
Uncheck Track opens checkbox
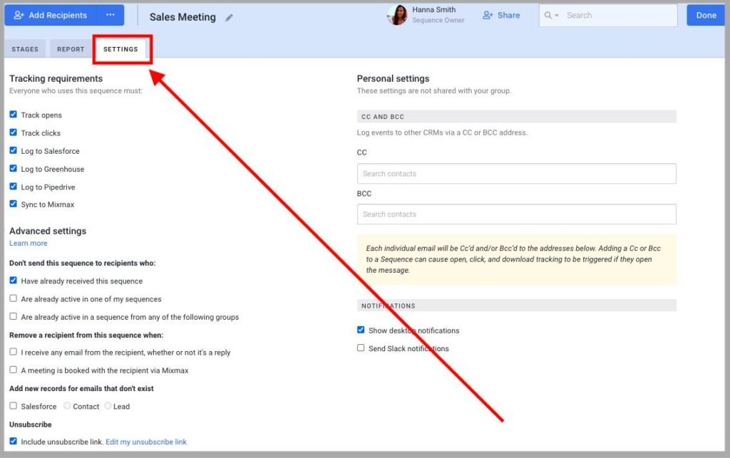13,115
